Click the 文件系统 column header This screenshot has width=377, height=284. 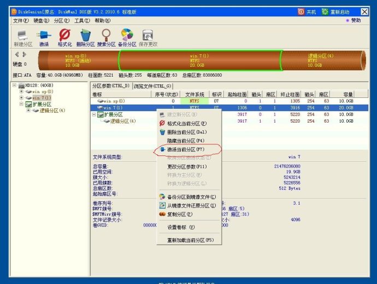tap(195, 95)
